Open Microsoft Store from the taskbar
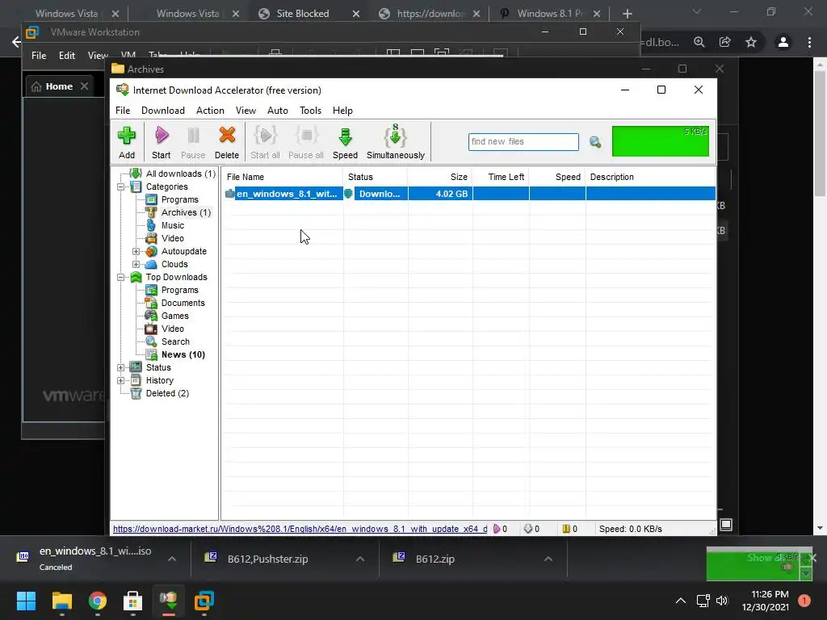This screenshot has width=827, height=620. click(x=133, y=601)
